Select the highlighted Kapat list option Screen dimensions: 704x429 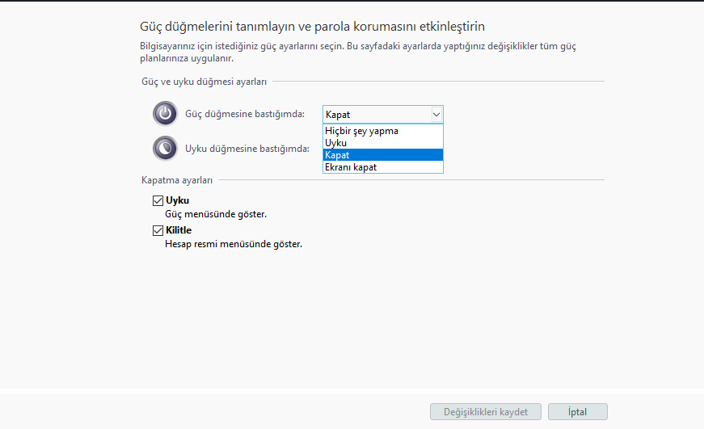(x=382, y=155)
